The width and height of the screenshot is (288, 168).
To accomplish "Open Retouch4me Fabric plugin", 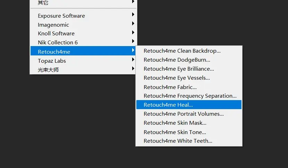I will coord(170,87).
